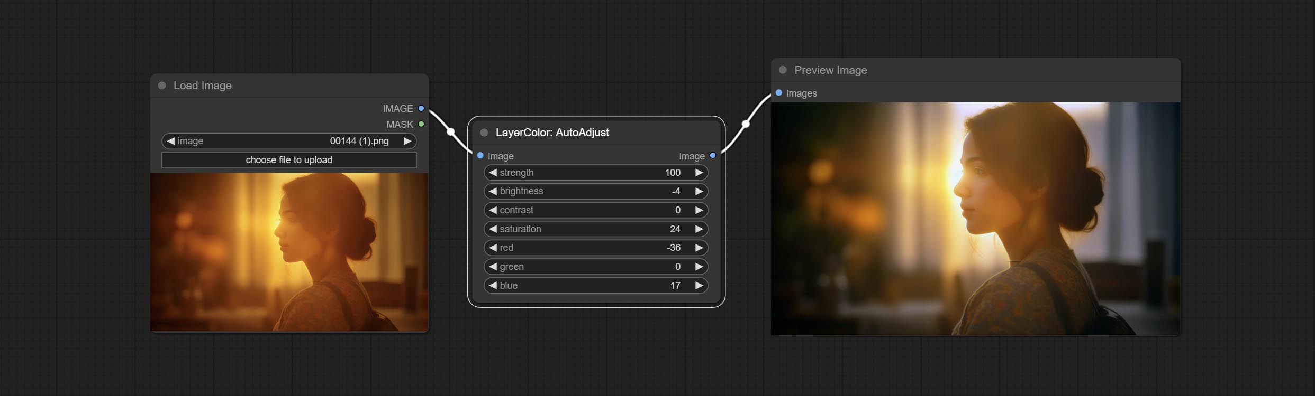The height and width of the screenshot is (396, 1315).
Task: Increase blue with the right arrow
Action: [699, 286]
